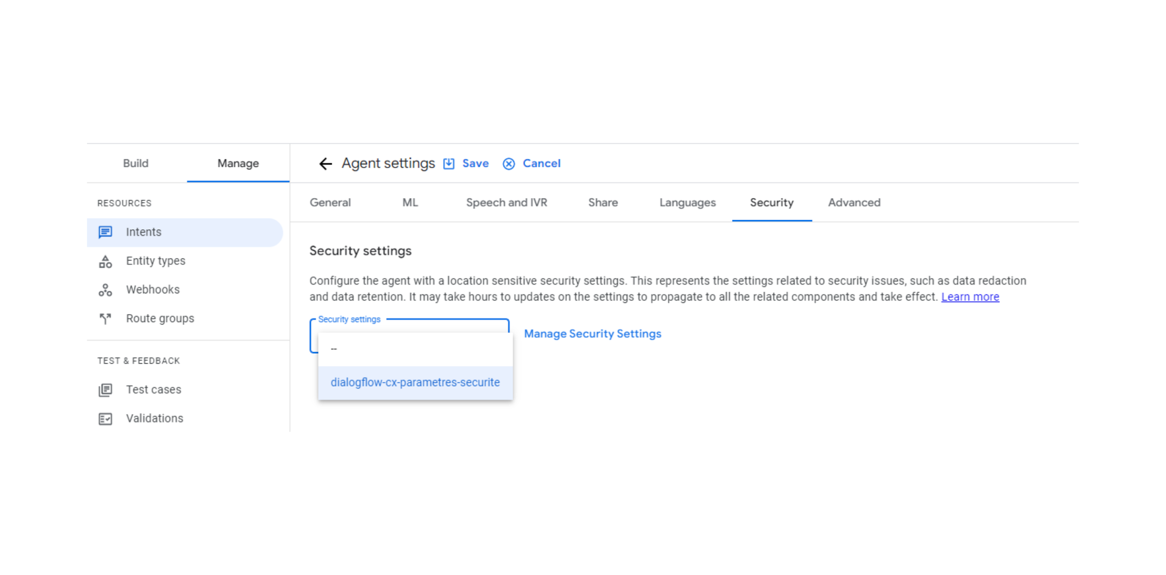This screenshot has height=575, width=1166.
Task: Click the Cancel icon in Agent settings
Action: tap(509, 164)
